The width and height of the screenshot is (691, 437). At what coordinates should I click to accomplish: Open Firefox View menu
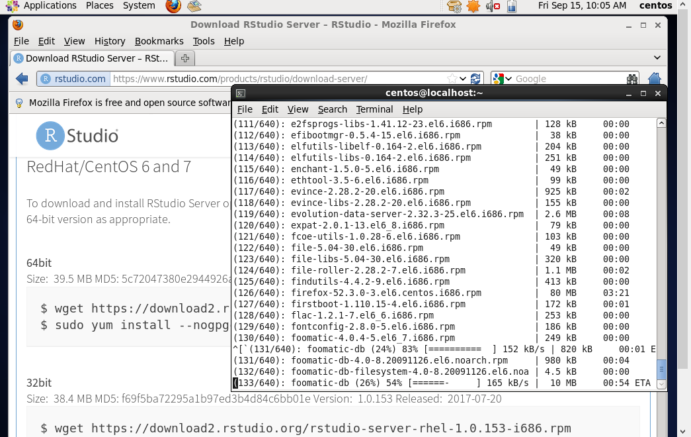(x=74, y=41)
